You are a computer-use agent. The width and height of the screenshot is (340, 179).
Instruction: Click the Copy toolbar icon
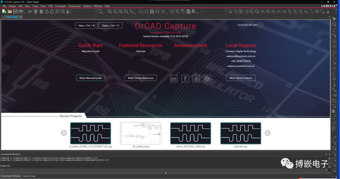[36, 11]
